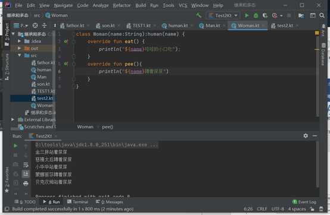Viewport: 330px width, 215px height.
Task: Run Test2Kt with the green toolbar play icon
Action: [x=247, y=15]
